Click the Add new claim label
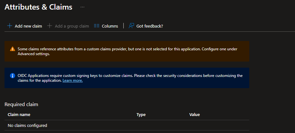Screen dimensions: 295x133 tap(28, 26)
